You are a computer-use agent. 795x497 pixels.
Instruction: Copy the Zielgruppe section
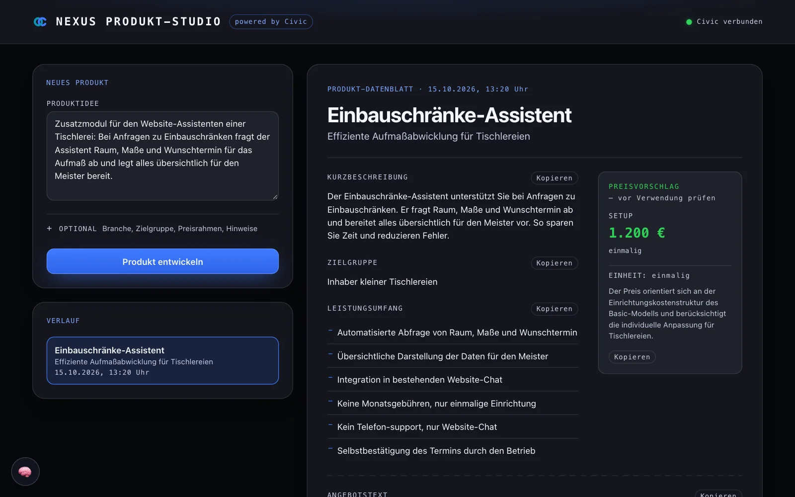coord(554,263)
